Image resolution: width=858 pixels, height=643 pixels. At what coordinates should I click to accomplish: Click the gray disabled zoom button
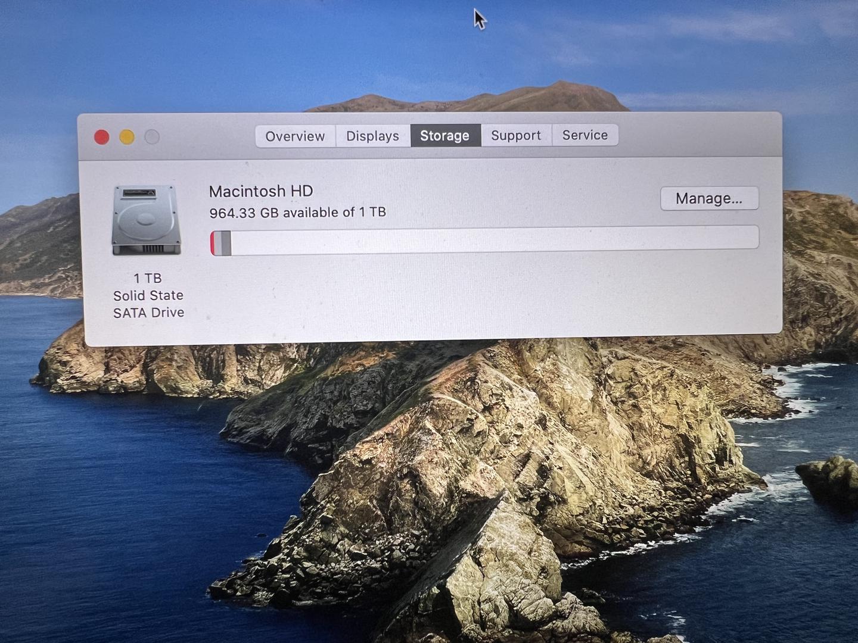152,137
